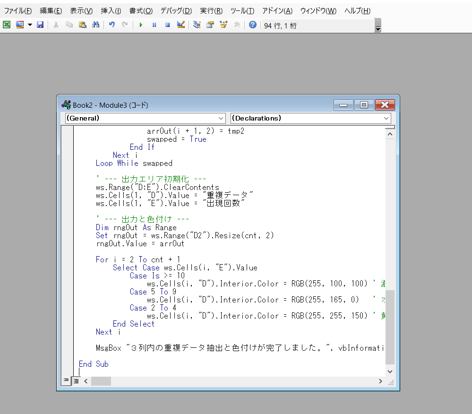Expand toolbar options arrow at toolbar end

(x=378, y=26)
